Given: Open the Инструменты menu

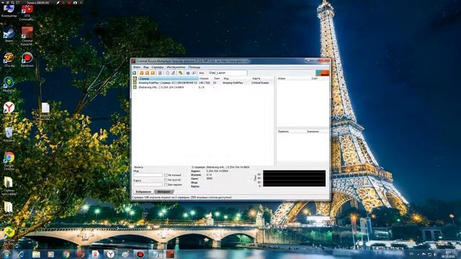Looking at the screenshot, I should (176, 67).
